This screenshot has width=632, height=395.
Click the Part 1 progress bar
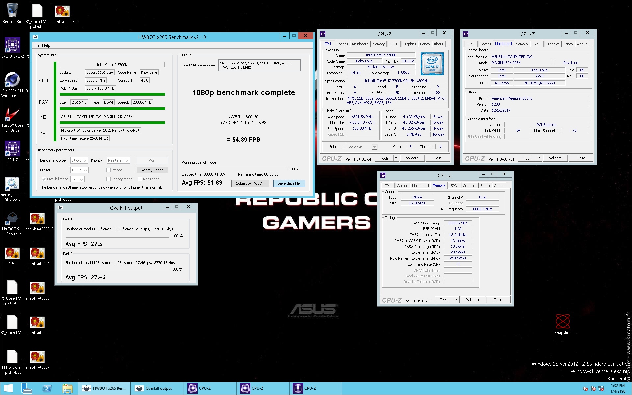pos(117,238)
